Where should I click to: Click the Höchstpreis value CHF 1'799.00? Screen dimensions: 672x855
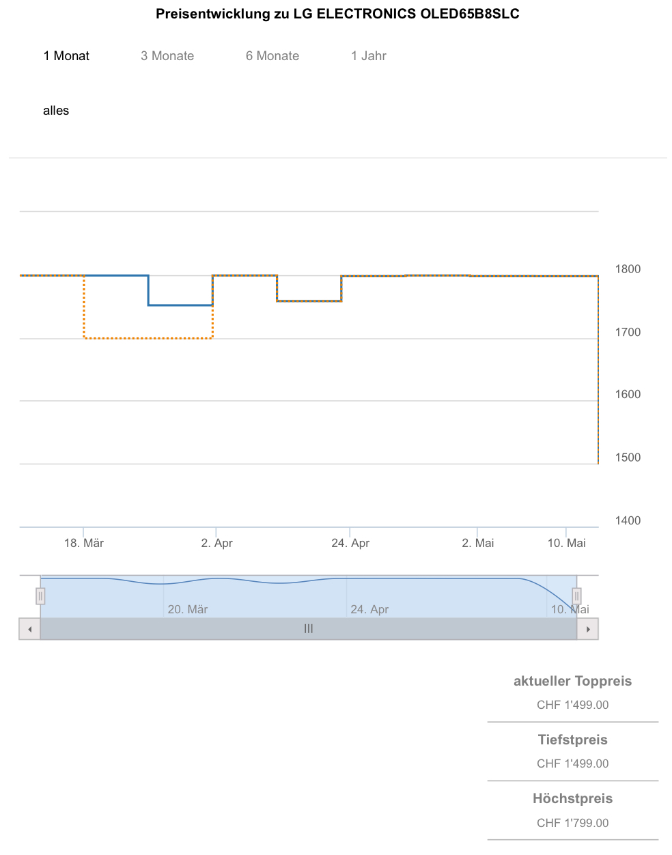(572, 823)
